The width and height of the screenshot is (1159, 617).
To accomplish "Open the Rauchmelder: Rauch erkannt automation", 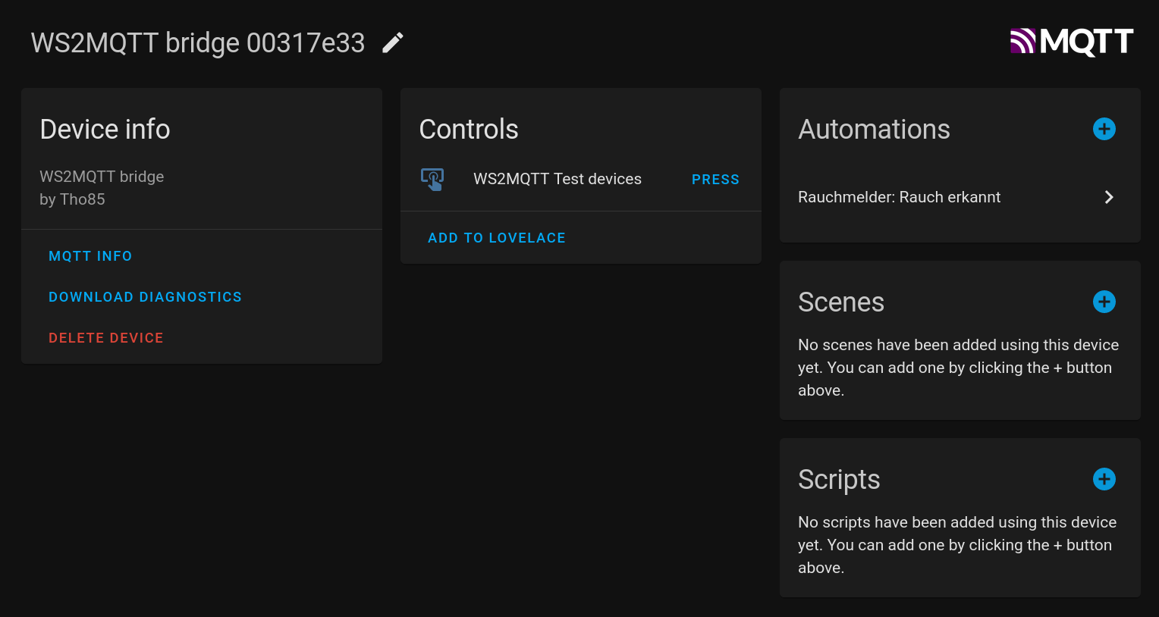I will 899,197.
